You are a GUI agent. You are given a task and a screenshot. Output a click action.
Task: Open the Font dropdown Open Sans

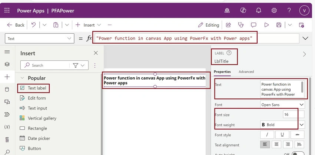point(282,105)
